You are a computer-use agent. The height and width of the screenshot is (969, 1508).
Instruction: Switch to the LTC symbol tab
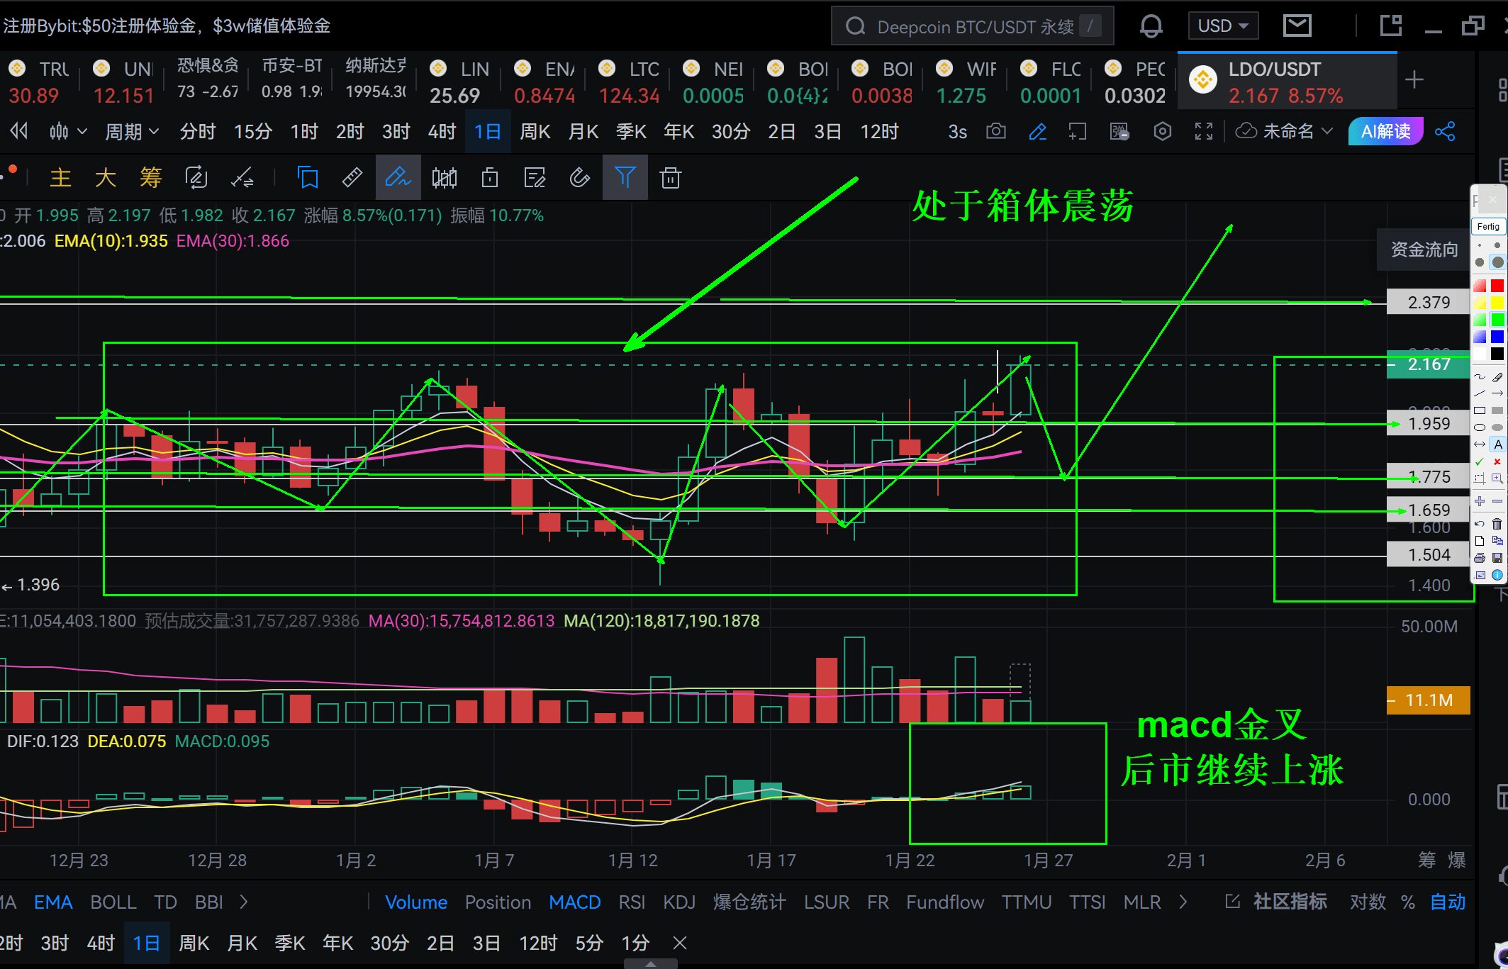coord(630,81)
